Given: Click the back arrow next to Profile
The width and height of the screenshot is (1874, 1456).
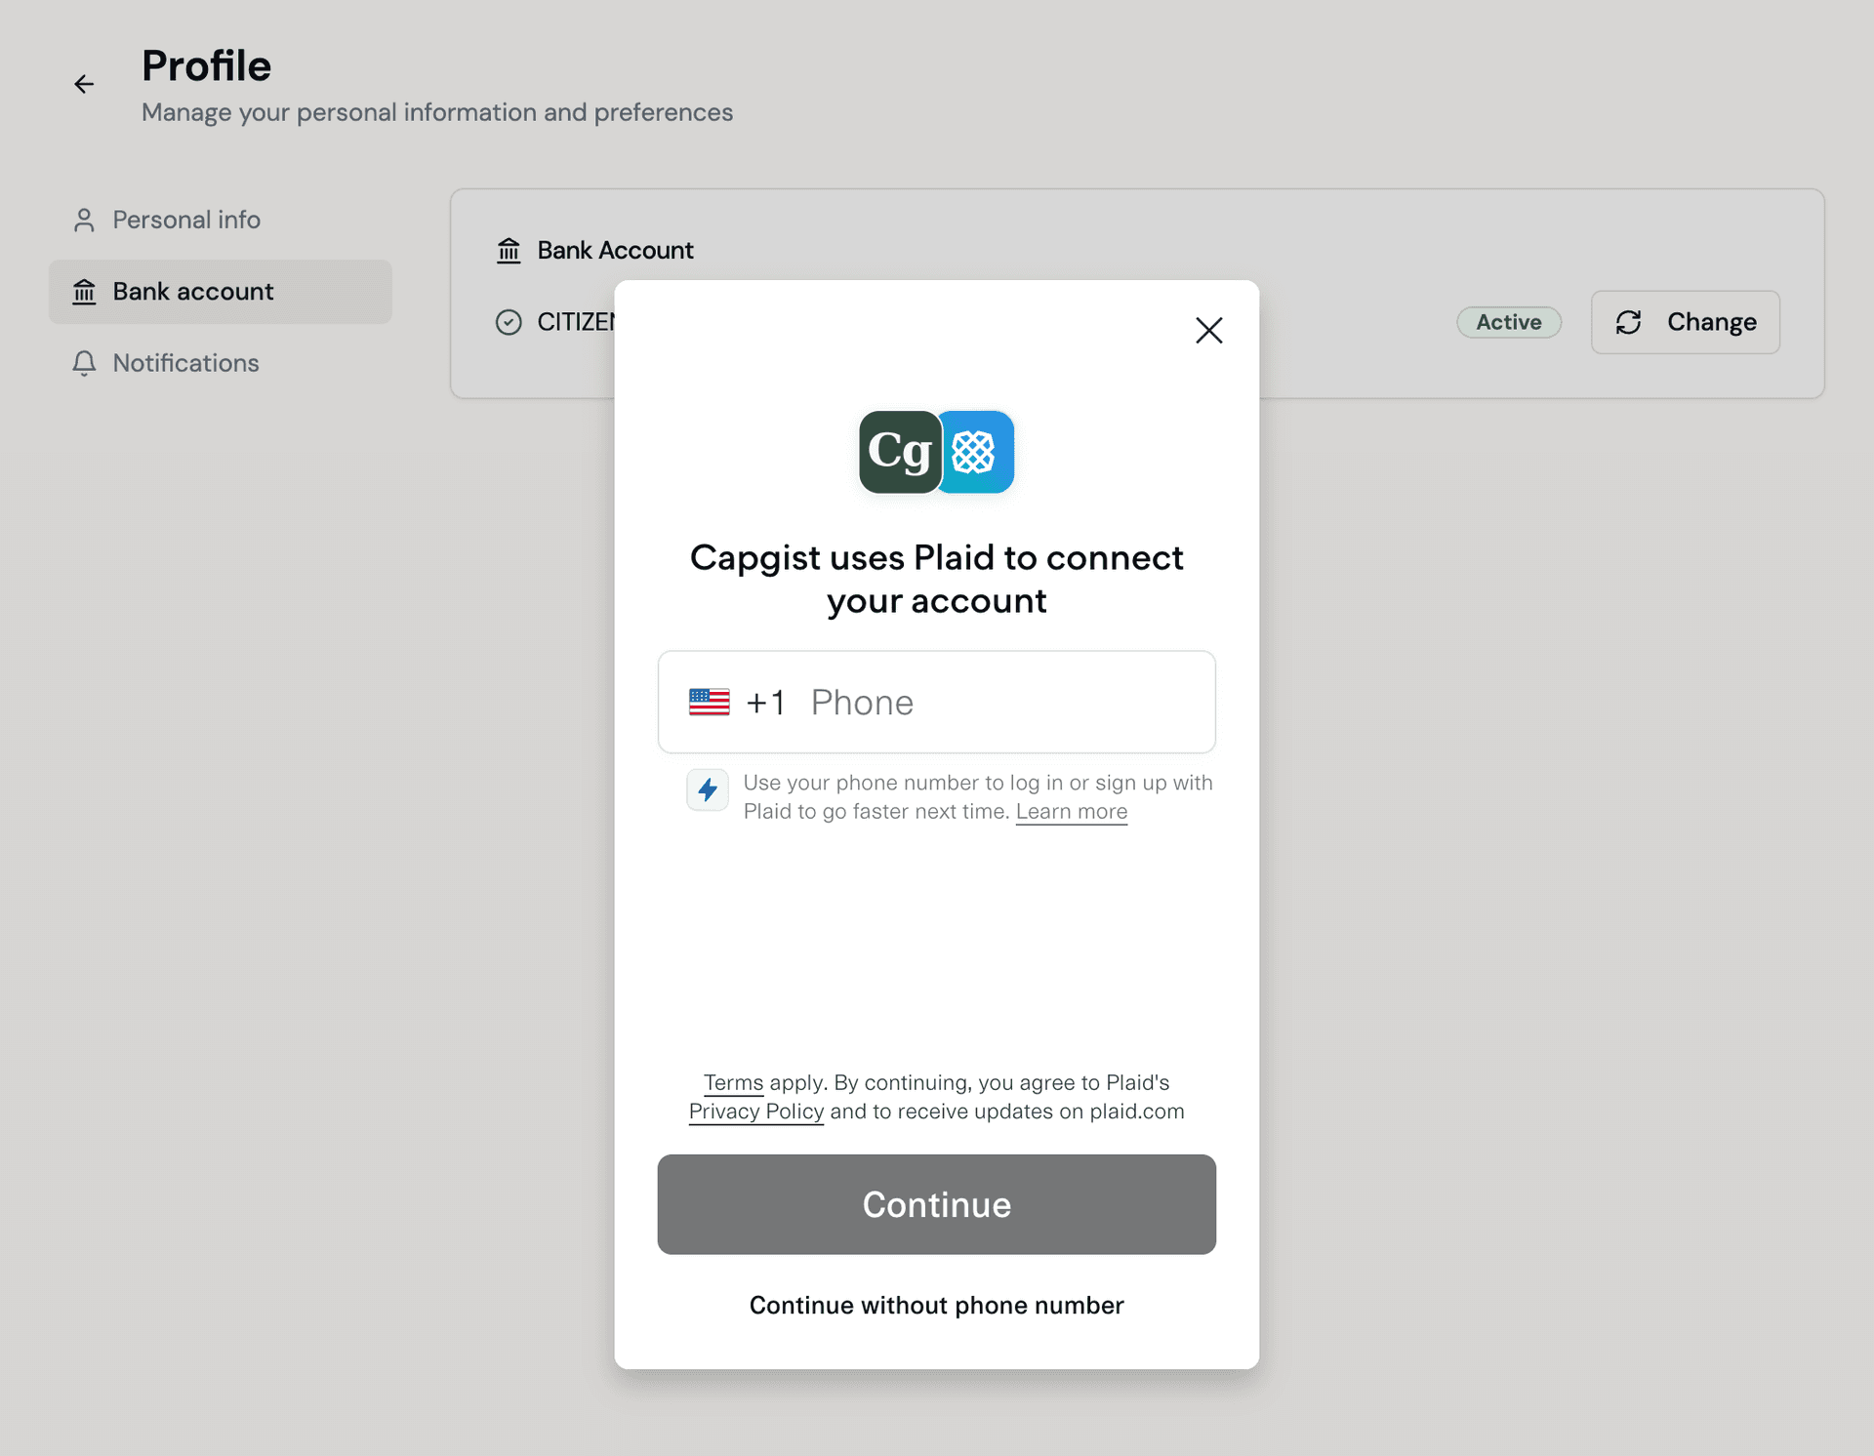Looking at the screenshot, I should pyautogui.click(x=84, y=84).
